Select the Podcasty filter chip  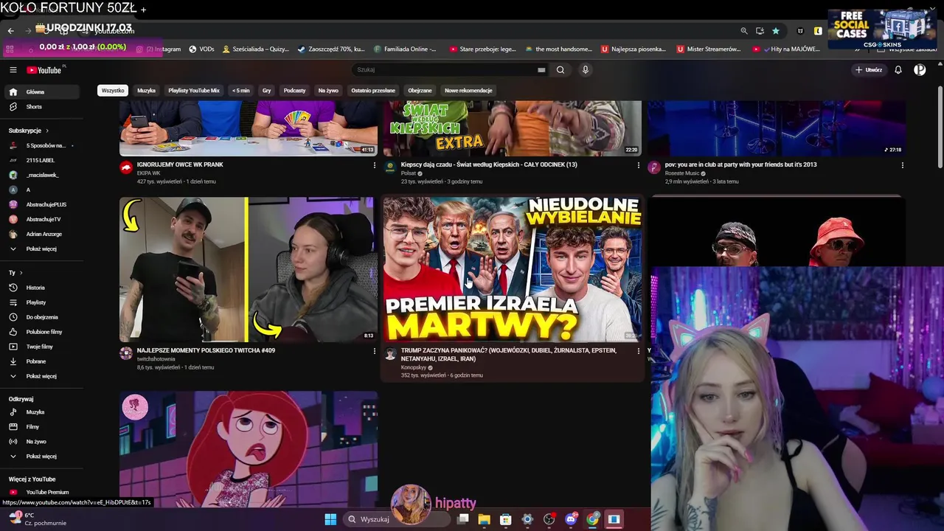pos(294,91)
